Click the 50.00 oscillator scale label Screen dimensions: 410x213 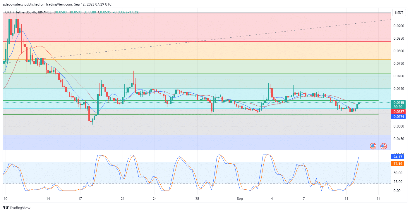[398, 173]
